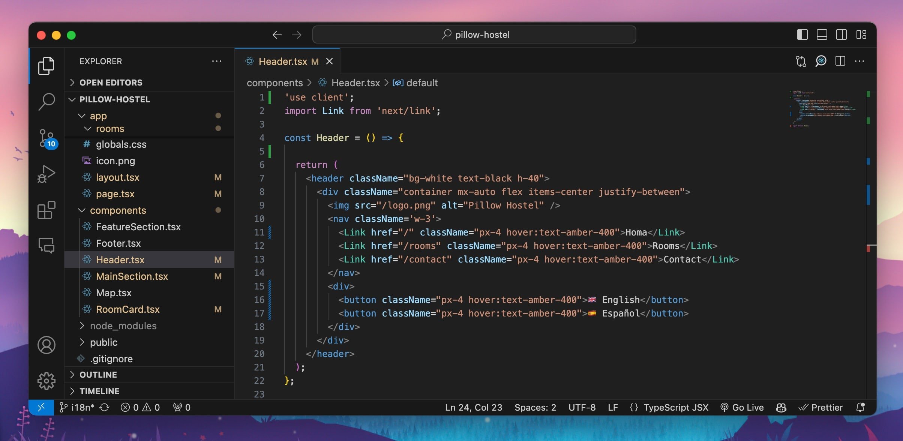Close the Header.tsx tab
This screenshot has height=441, width=903.
pyautogui.click(x=329, y=61)
